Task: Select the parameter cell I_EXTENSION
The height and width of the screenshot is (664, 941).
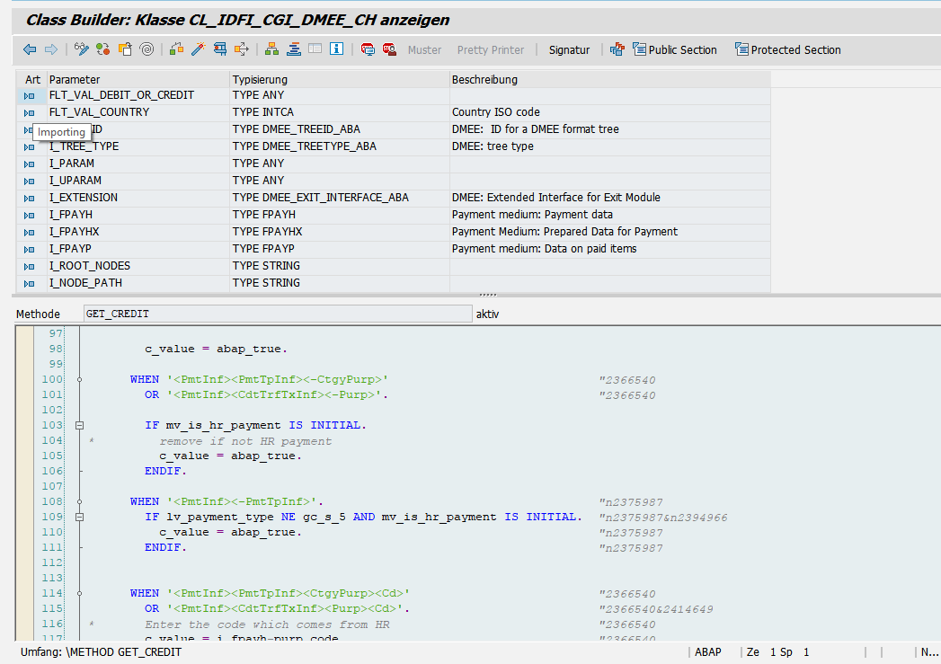Action: pos(138,198)
